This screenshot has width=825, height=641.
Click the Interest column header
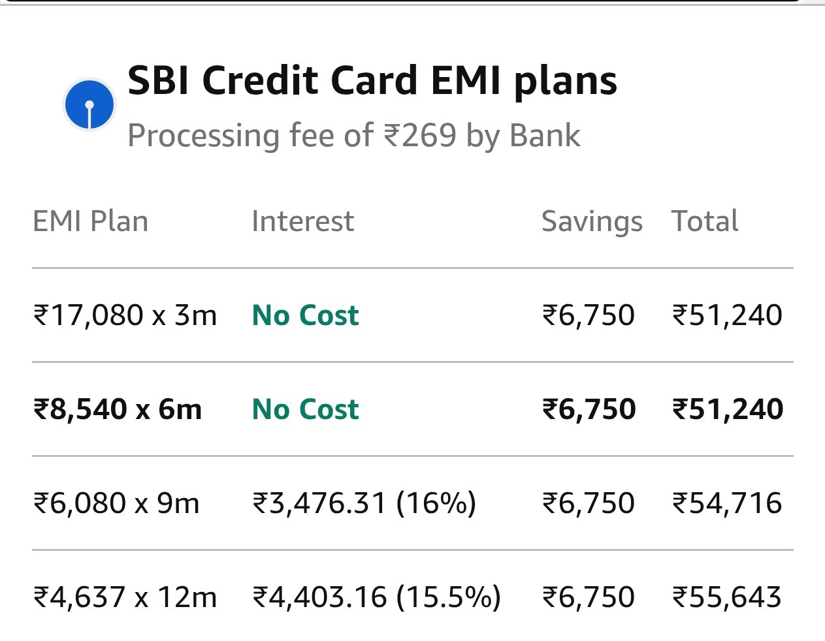(x=302, y=221)
